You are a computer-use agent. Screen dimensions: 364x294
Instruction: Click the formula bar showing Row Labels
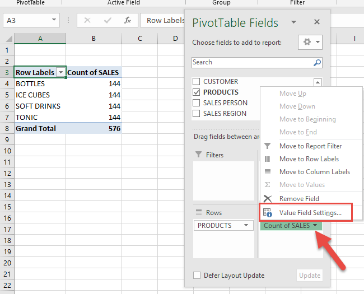point(162,20)
